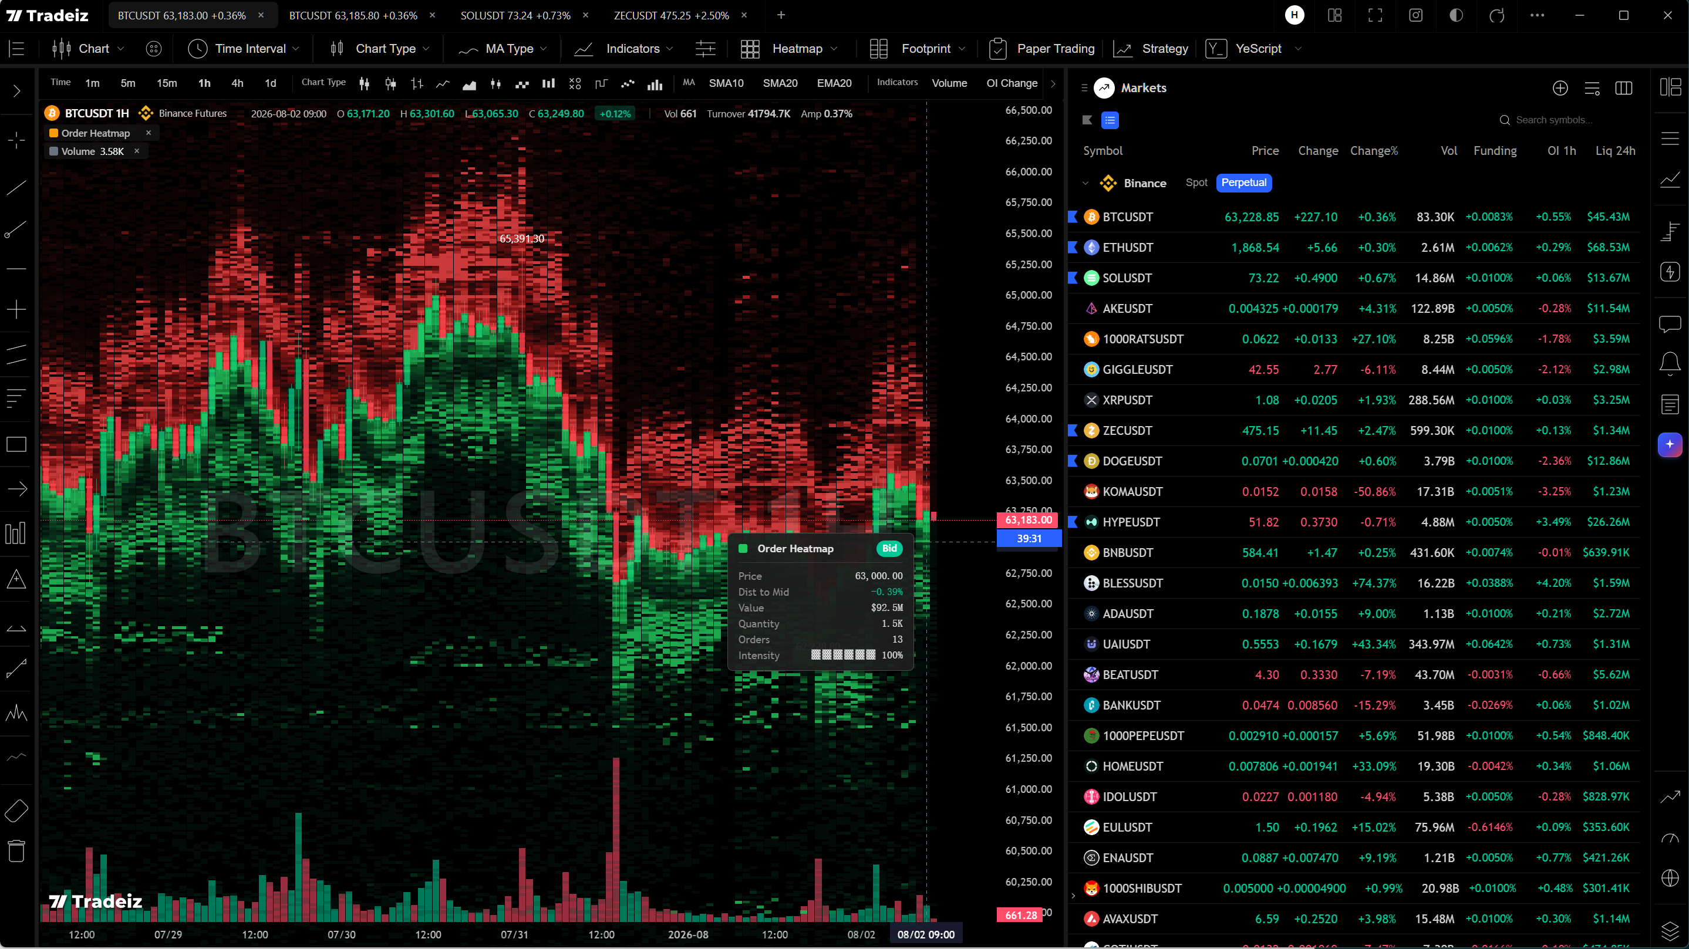The image size is (1689, 949).
Task: Open the Footprint dropdown
Action: click(917, 49)
